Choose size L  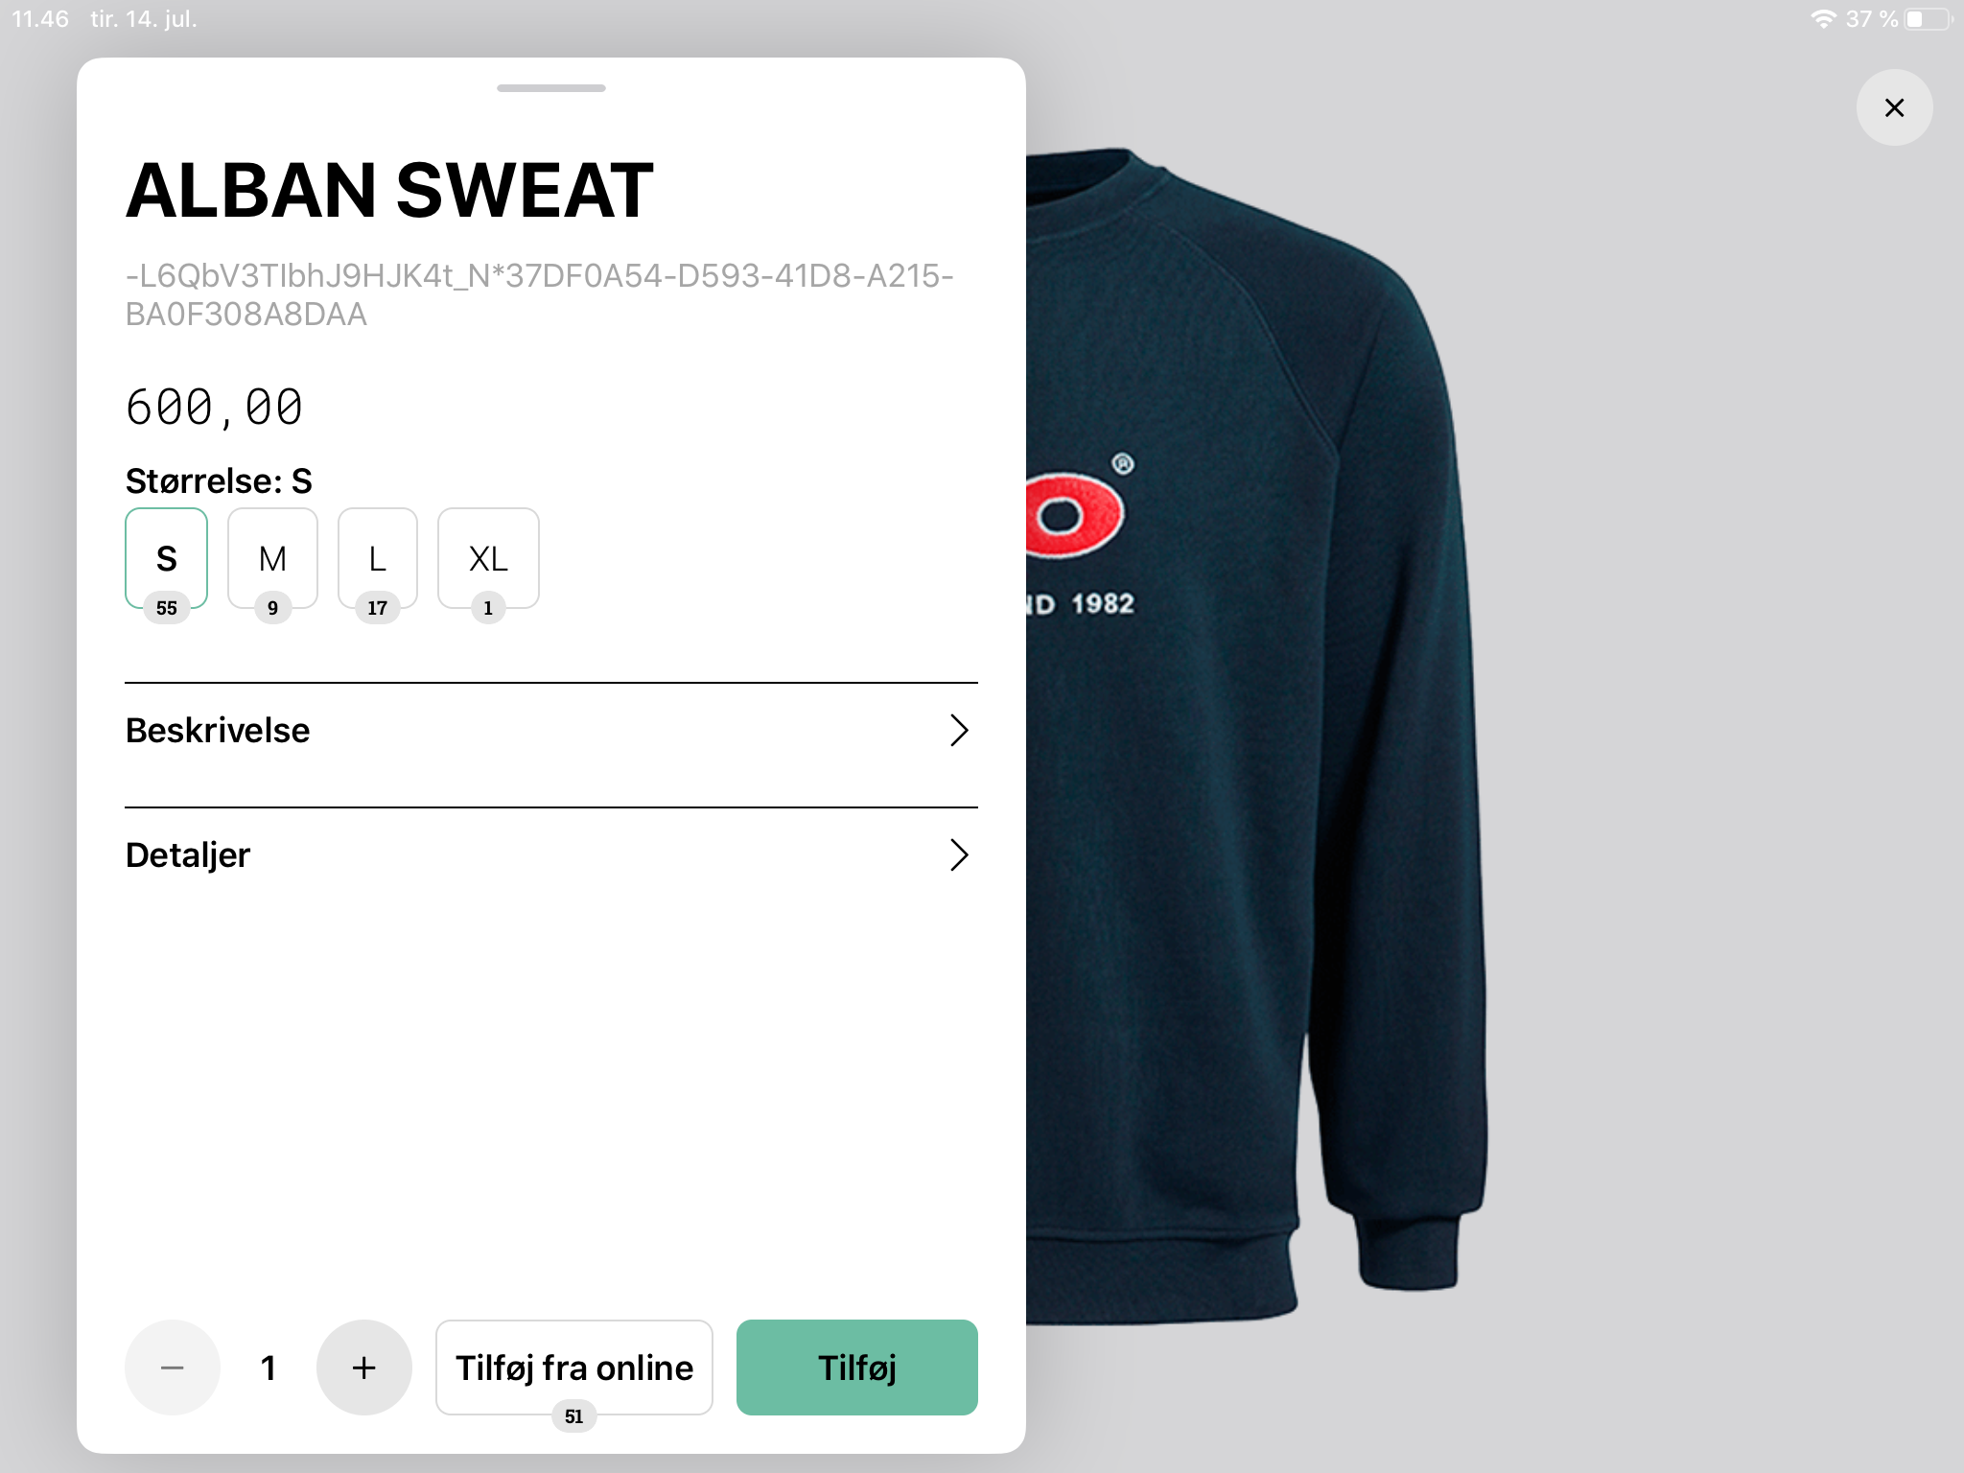point(378,558)
